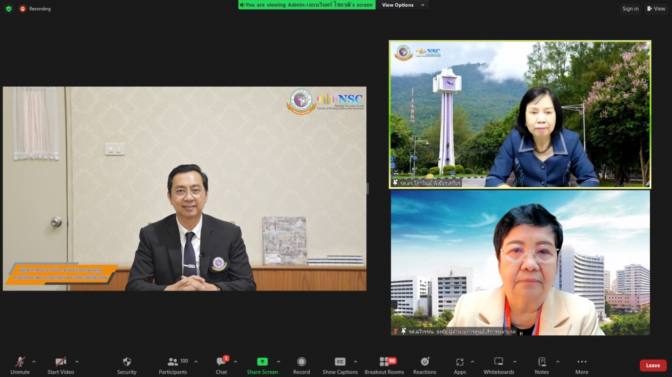The width and height of the screenshot is (672, 377).
Task: Click the red Leave button
Action: pyautogui.click(x=653, y=366)
